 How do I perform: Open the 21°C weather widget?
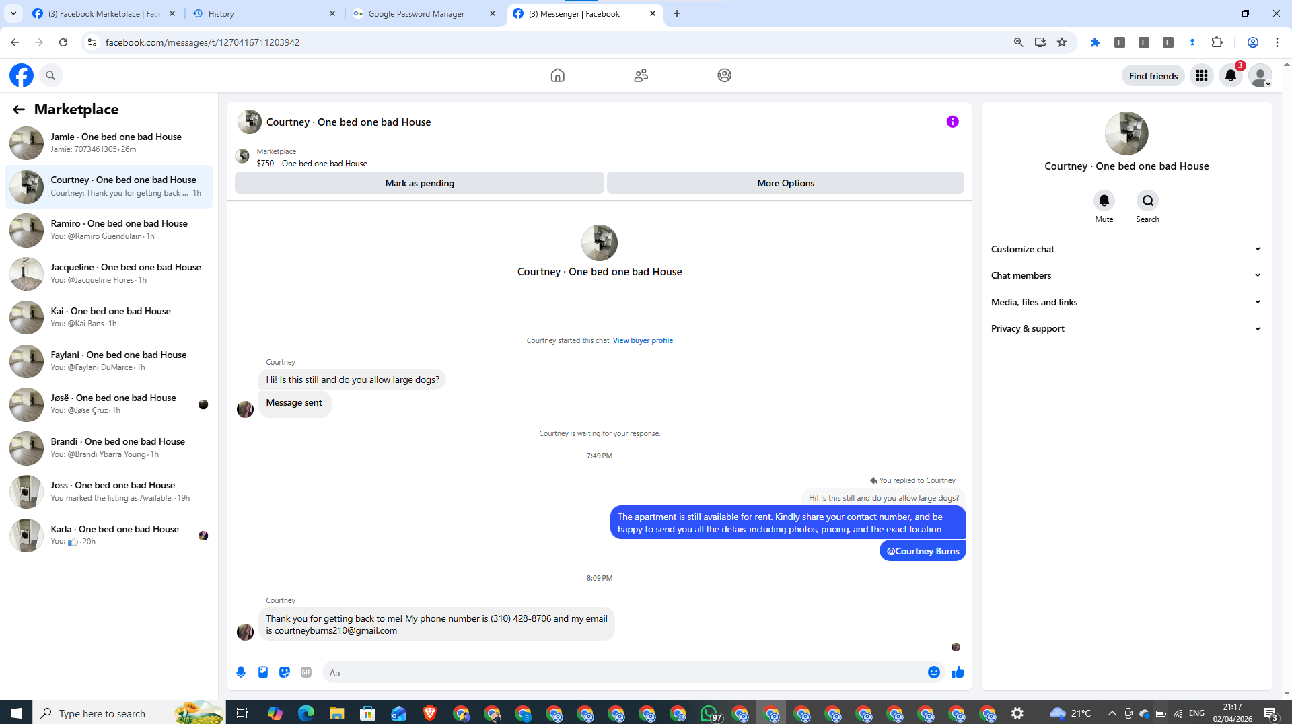click(x=1070, y=713)
